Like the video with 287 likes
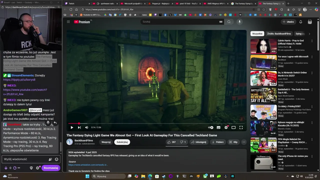Screen dimensions: 320x180 point(172,142)
